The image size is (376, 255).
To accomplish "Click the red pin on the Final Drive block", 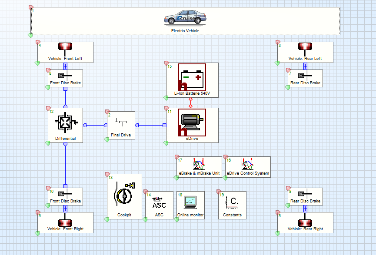I will click(107, 112).
